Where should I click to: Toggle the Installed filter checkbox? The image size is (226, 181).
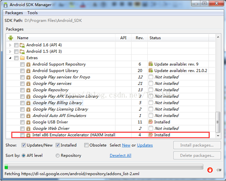tap(58, 145)
